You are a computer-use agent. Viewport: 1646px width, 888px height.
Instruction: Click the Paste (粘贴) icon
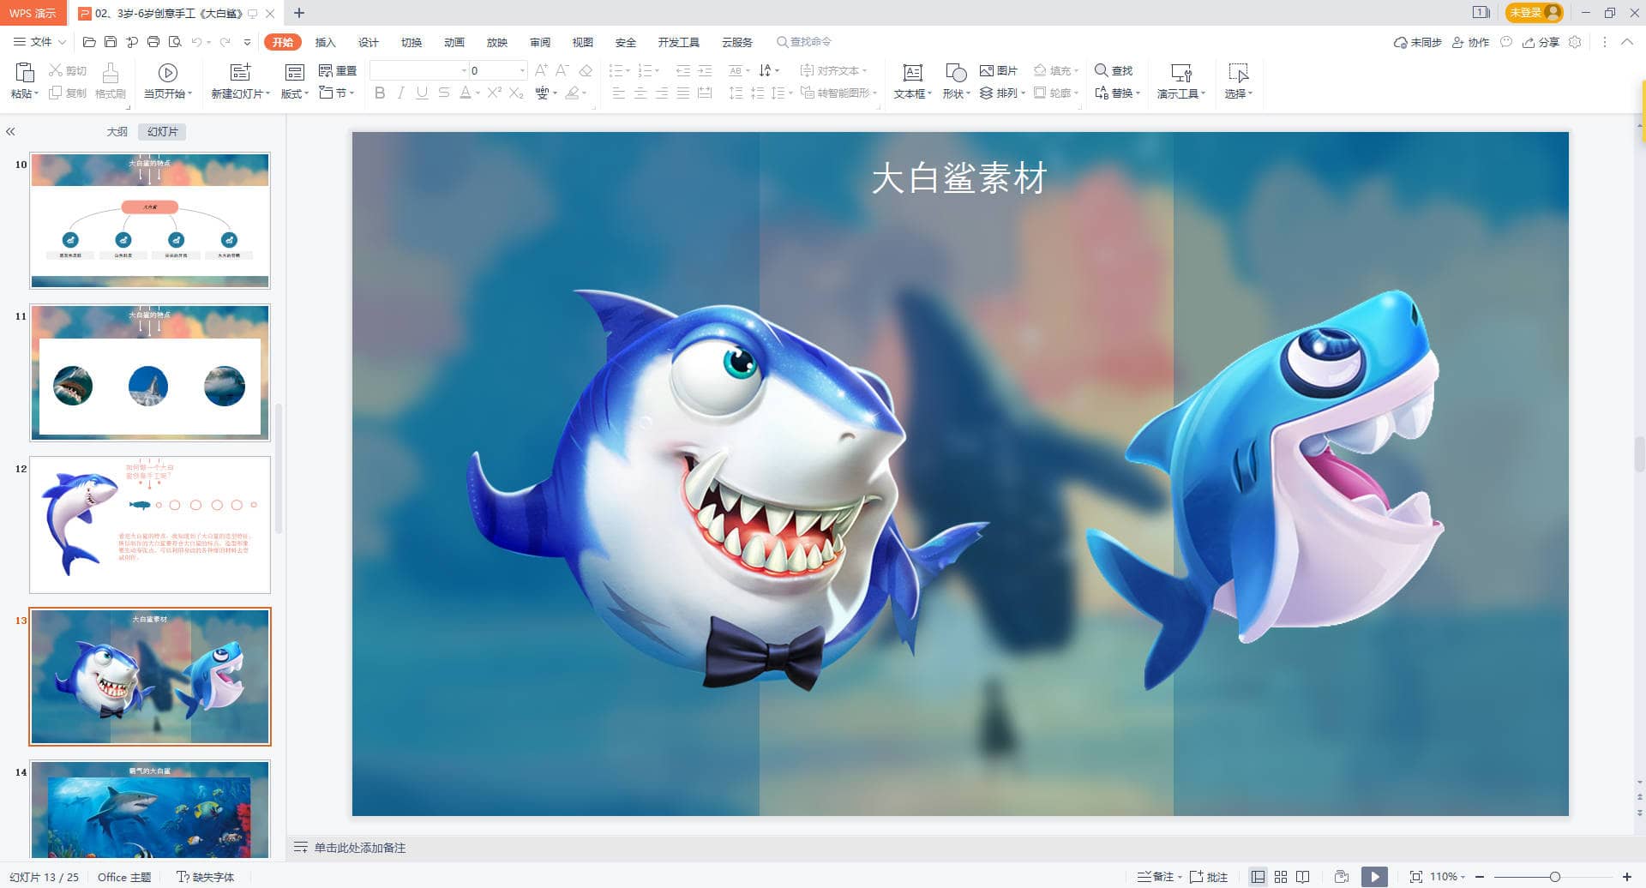(24, 72)
